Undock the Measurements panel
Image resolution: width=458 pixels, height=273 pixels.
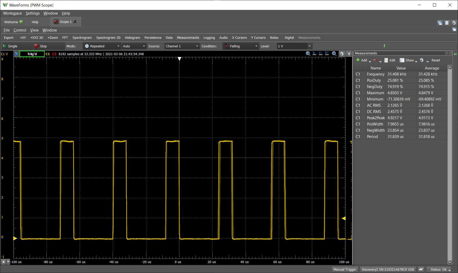pos(447,53)
